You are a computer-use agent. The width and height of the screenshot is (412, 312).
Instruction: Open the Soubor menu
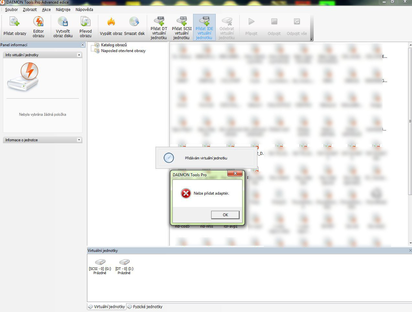coord(11,10)
